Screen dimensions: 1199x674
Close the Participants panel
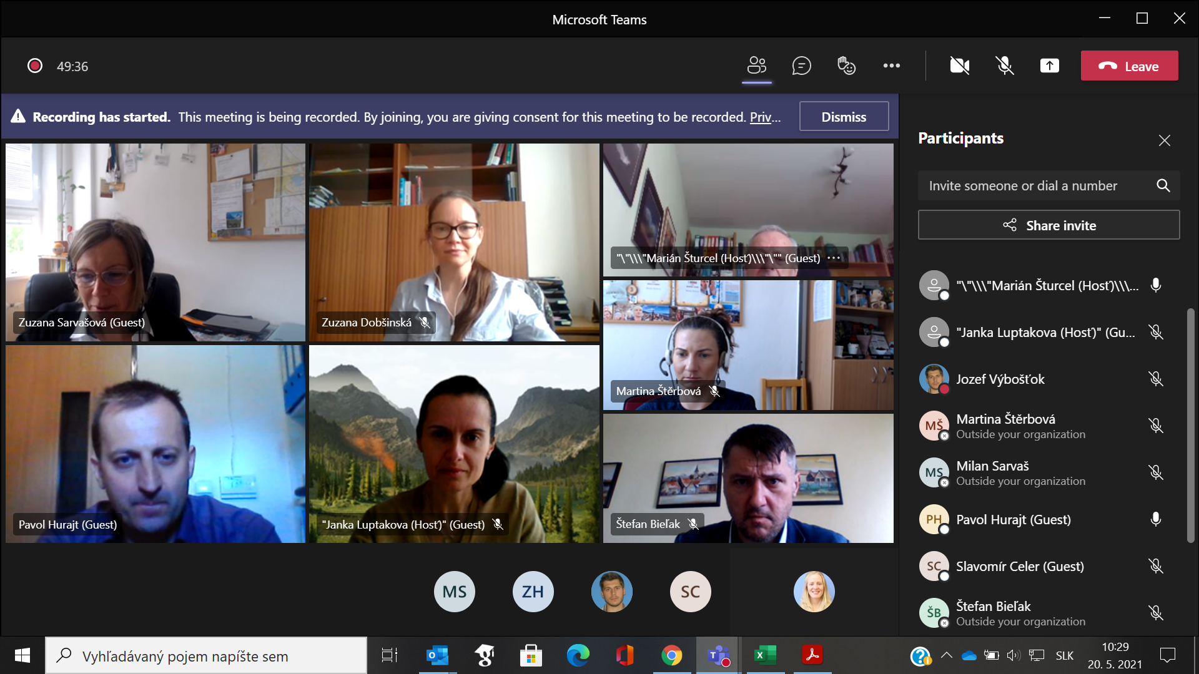click(x=1164, y=140)
